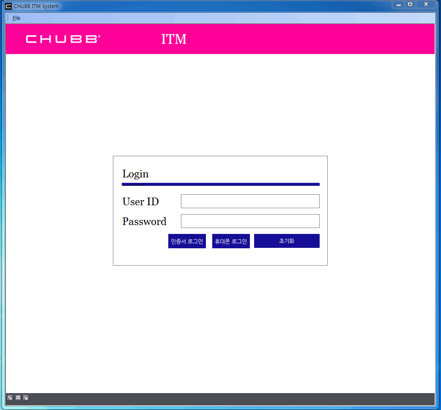Click the 'CHUBB ITM System' window title

tap(36, 6)
